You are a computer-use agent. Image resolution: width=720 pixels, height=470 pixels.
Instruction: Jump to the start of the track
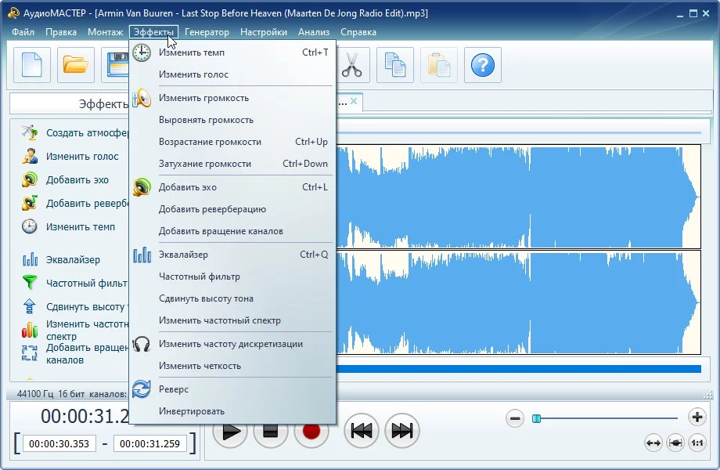click(361, 431)
